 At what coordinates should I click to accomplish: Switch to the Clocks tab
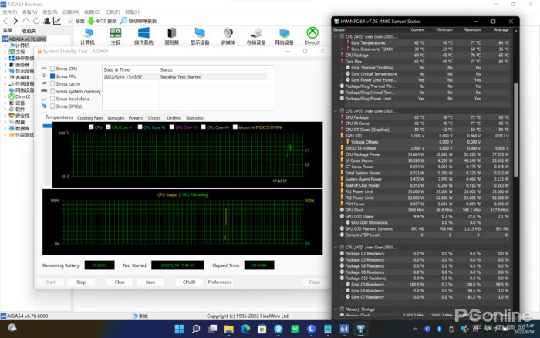point(154,118)
